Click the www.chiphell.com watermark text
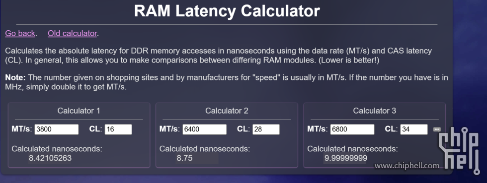The image size is (487, 183). tap(407, 166)
